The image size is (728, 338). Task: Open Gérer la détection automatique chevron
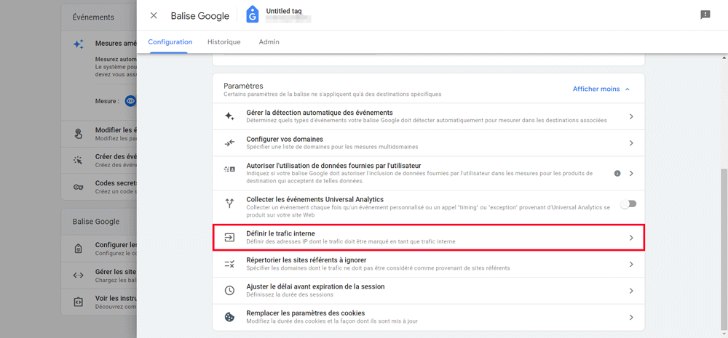[631, 116]
